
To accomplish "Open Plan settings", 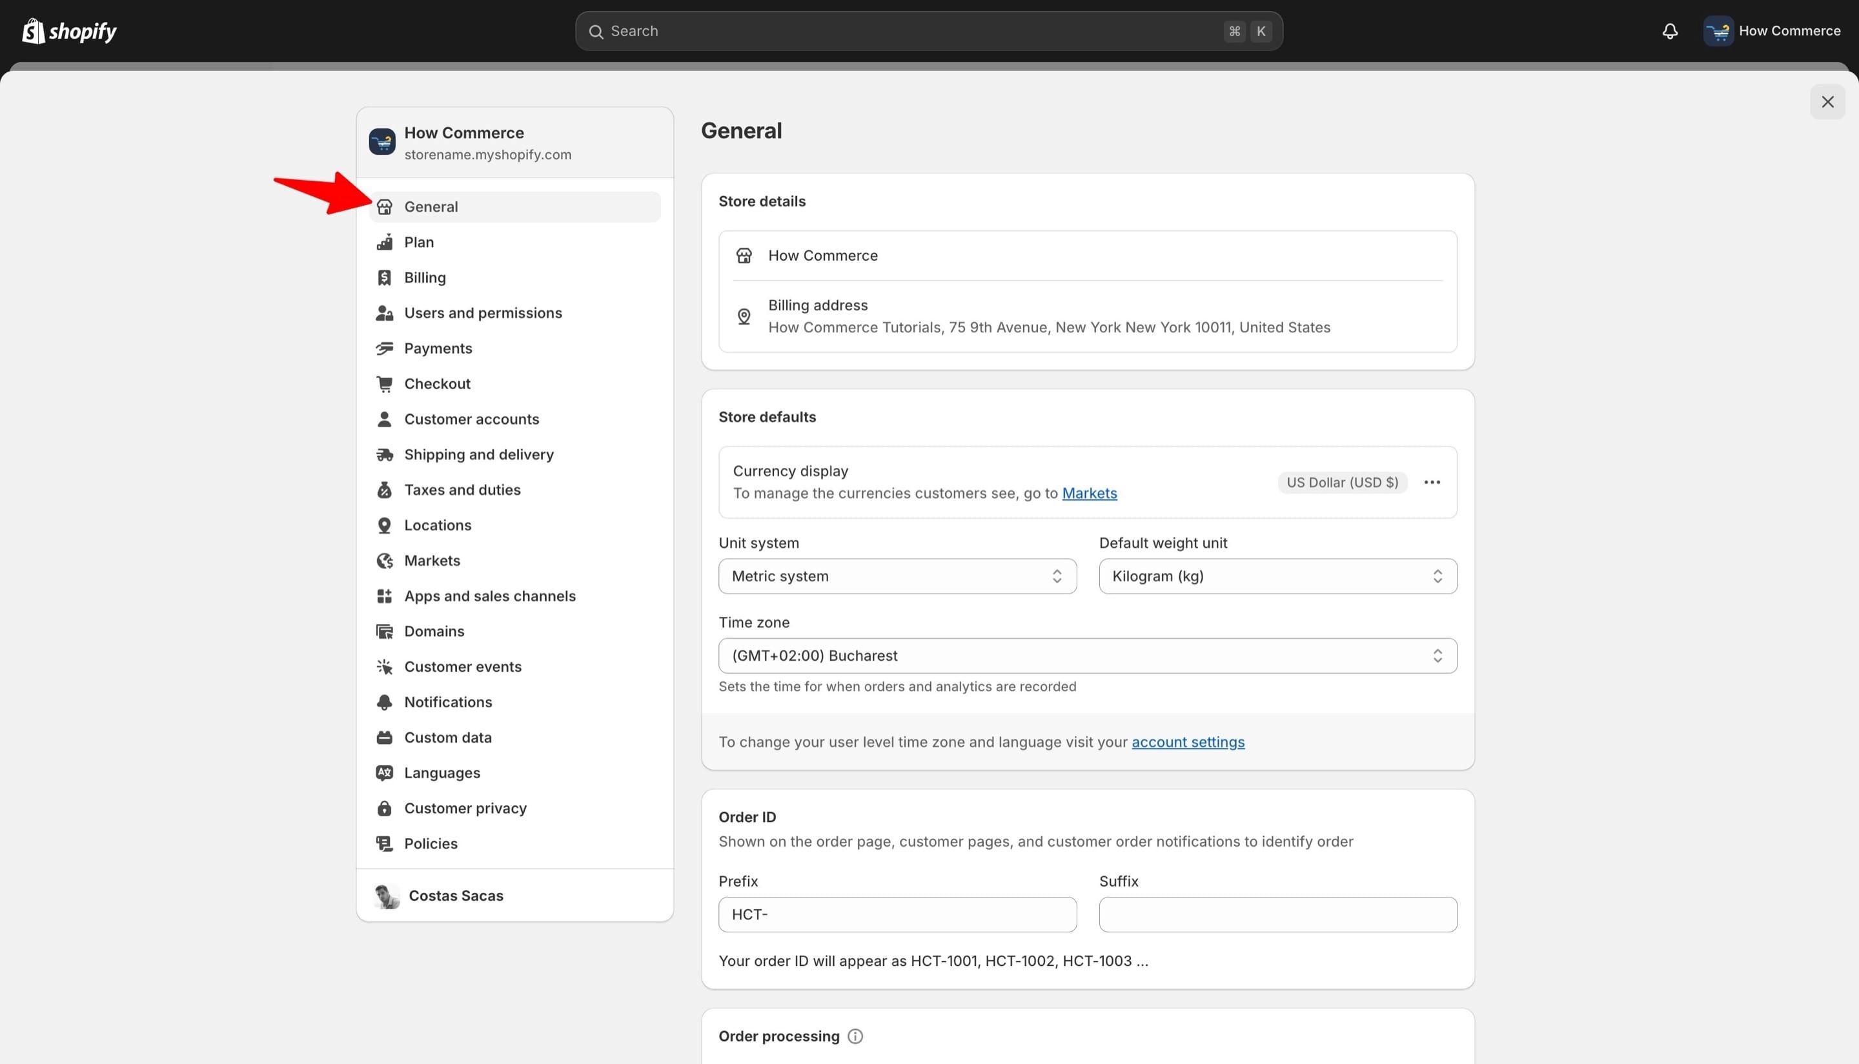I will point(514,242).
